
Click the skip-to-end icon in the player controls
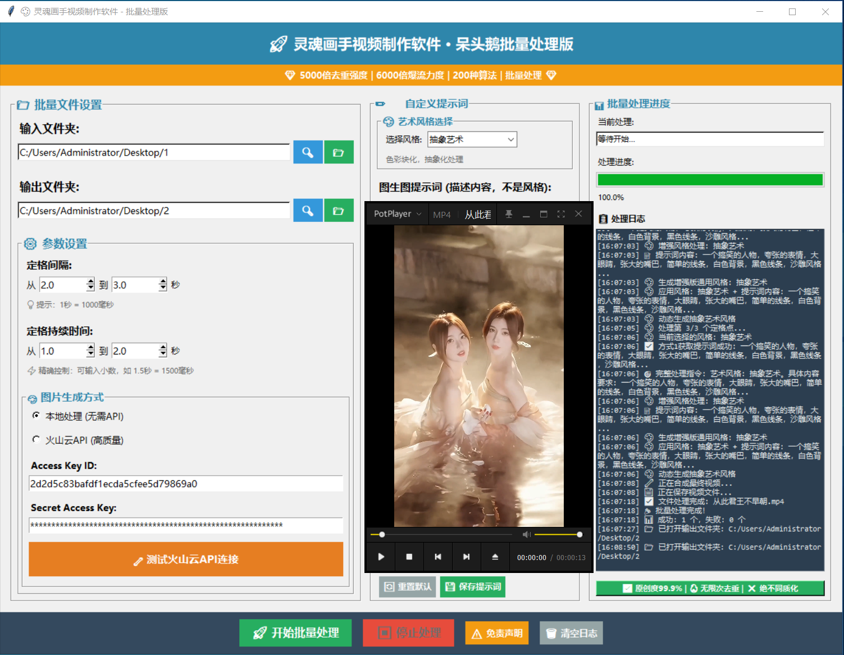pyautogui.click(x=466, y=557)
